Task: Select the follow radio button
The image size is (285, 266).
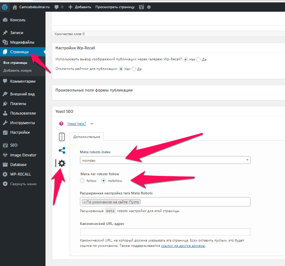Action: [x=82, y=181]
